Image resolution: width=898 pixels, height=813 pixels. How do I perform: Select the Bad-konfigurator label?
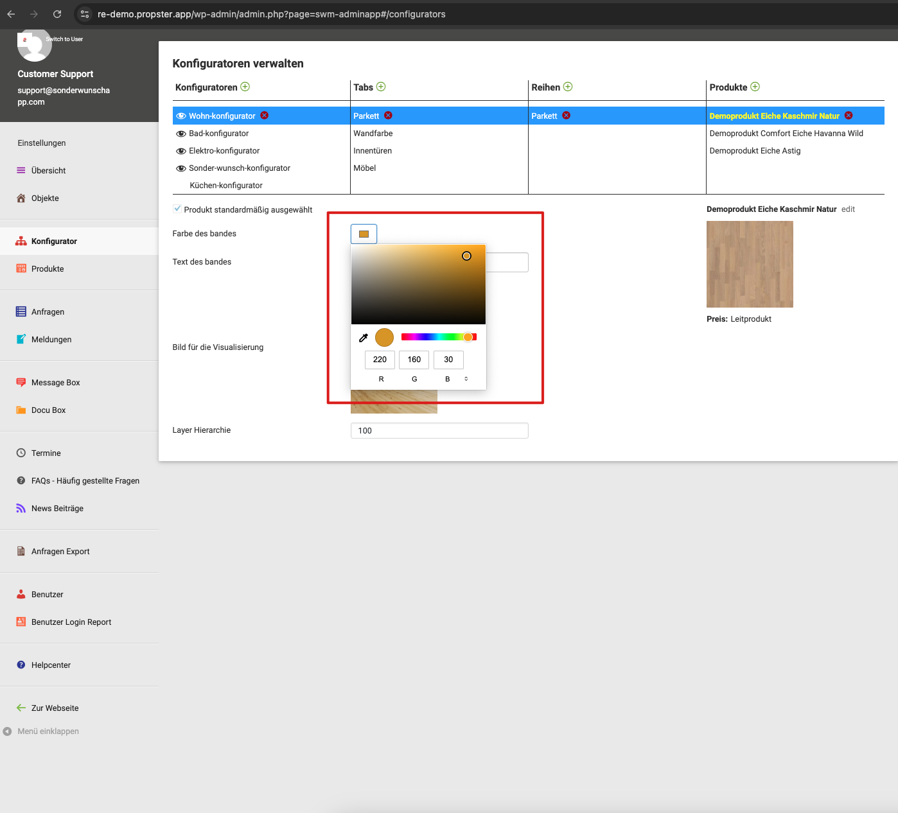coord(218,134)
